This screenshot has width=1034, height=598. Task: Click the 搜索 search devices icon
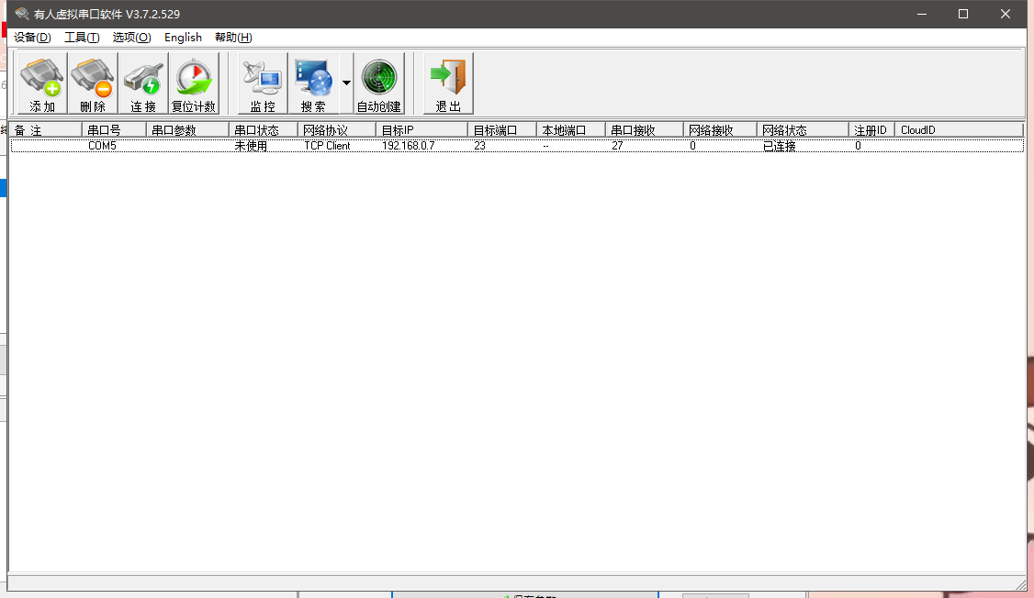point(313,83)
